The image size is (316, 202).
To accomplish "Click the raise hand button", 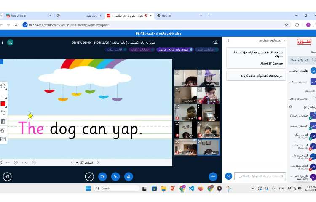I will click(x=7, y=176).
